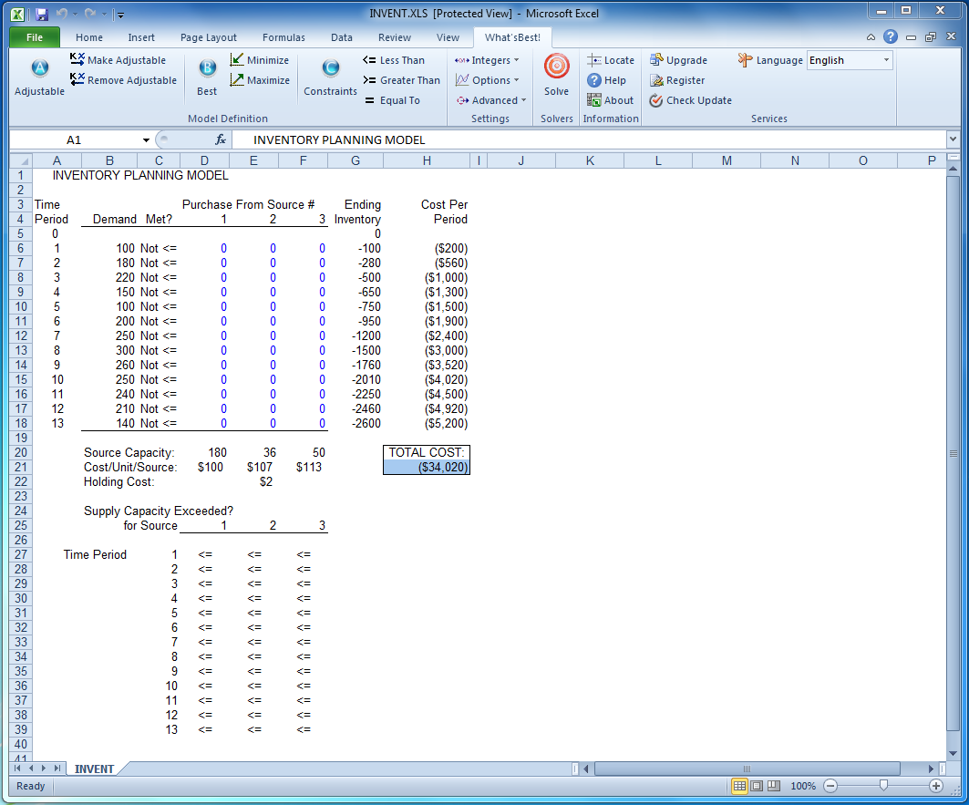The image size is (969, 805).
Task: Open the File backstage tab
Action: [x=35, y=37]
